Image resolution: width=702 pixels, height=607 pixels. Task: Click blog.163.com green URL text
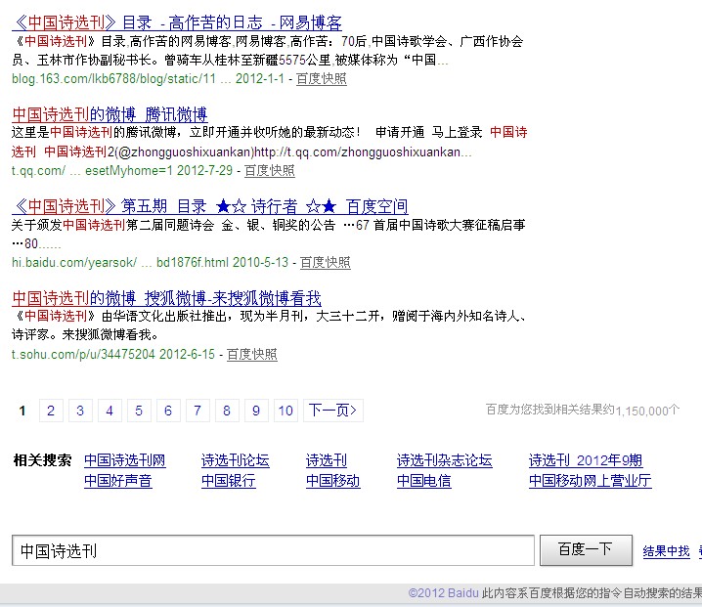pos(113,79)
